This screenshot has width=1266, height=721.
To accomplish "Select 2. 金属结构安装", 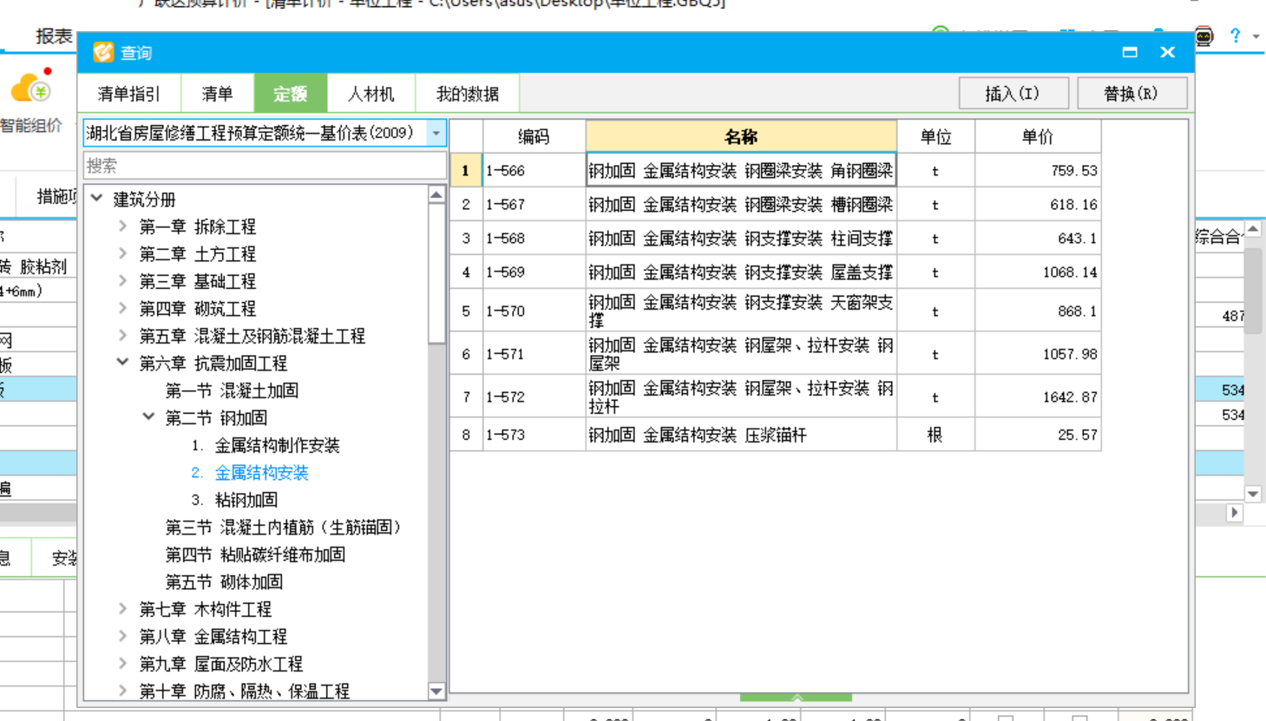I will (x=250, y=473).
